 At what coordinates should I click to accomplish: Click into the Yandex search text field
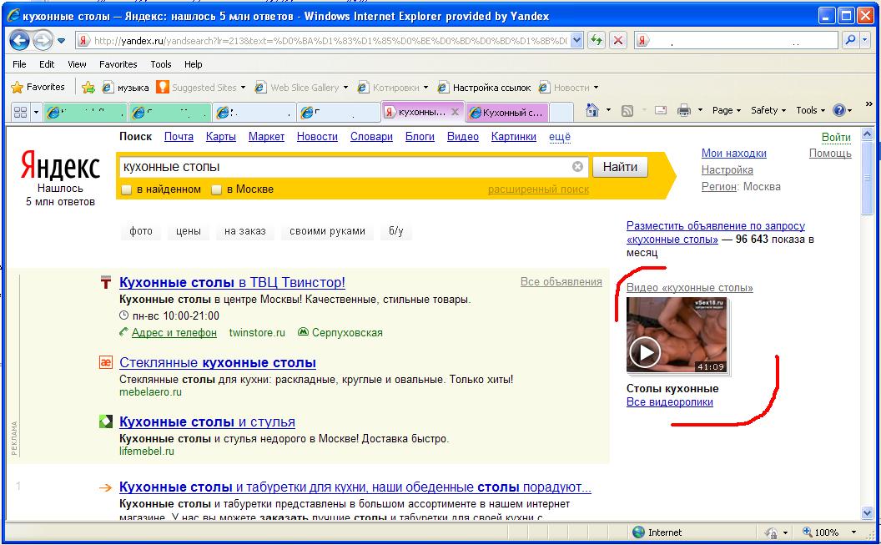pyautogui.click(x=342, y=167)
